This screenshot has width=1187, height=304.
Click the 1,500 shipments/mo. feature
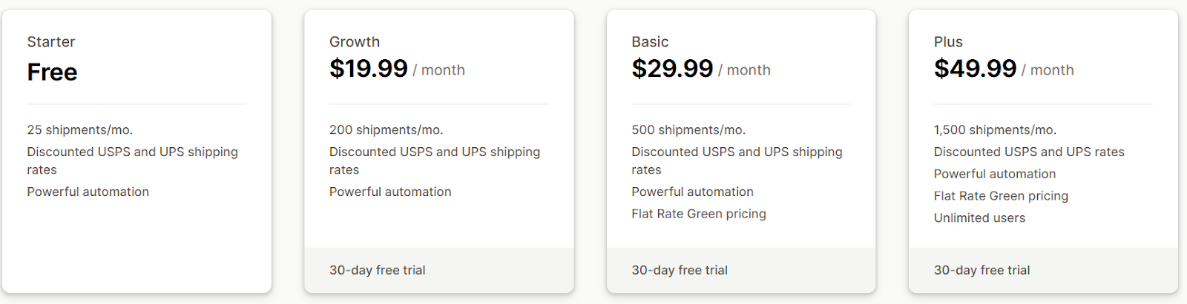tap(995, 130)
